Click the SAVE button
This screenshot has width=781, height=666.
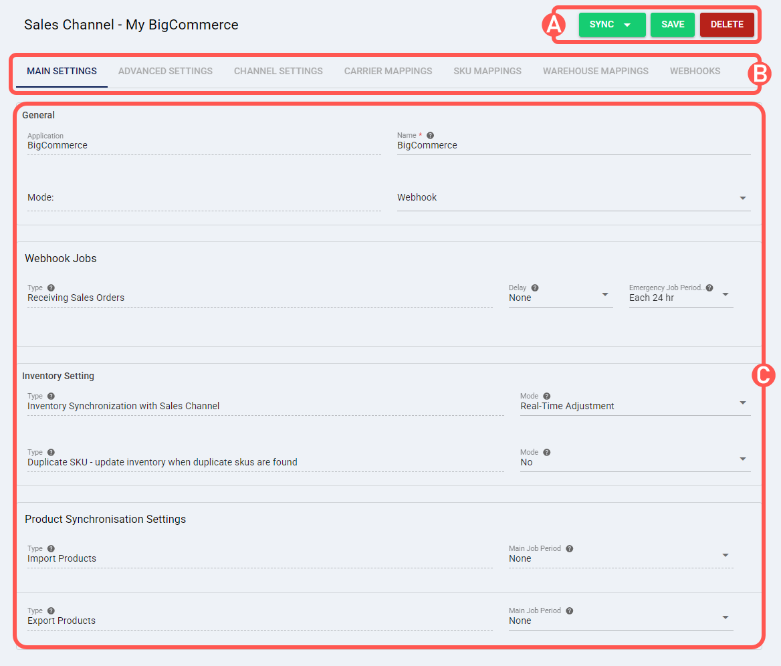tap(673, 25)
